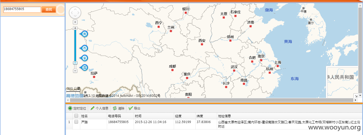This screenshot has height=135, width=363.
Task: Check the row checkbox for 严路
Action: pyautogui.click(x=76, y=122)
